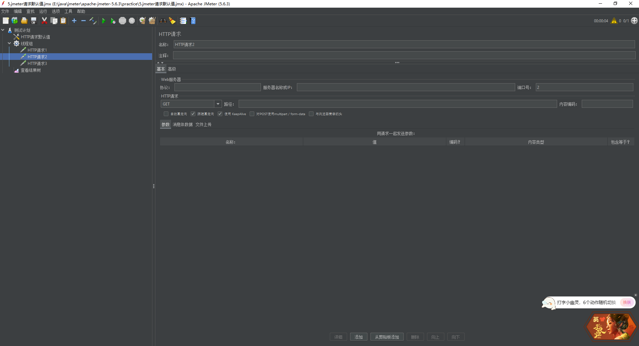This screenshot has width=639, height=346.
Task: Click the New test plan icon
Action: [6, 21]
